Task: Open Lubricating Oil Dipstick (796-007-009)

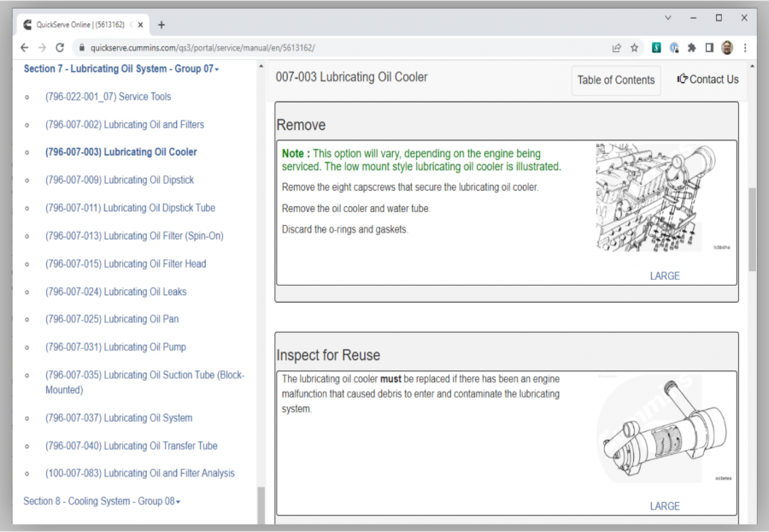Action: (120, 180)
